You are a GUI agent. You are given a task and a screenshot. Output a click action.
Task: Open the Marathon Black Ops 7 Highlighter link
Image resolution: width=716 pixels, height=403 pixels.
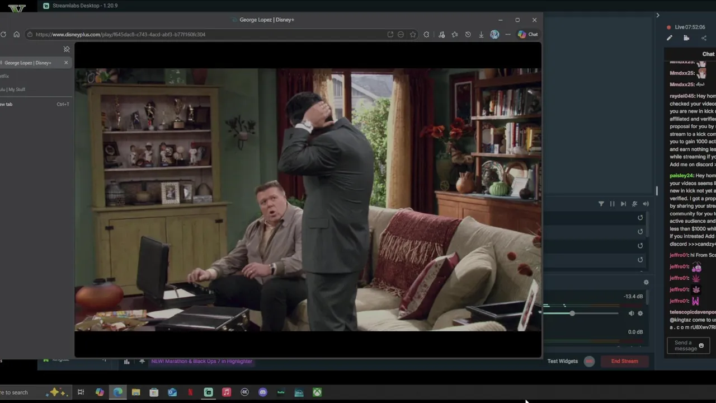coord(202,362)
